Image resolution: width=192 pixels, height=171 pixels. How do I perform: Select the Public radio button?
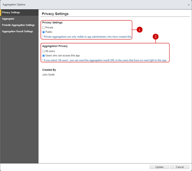coord(43,32)
